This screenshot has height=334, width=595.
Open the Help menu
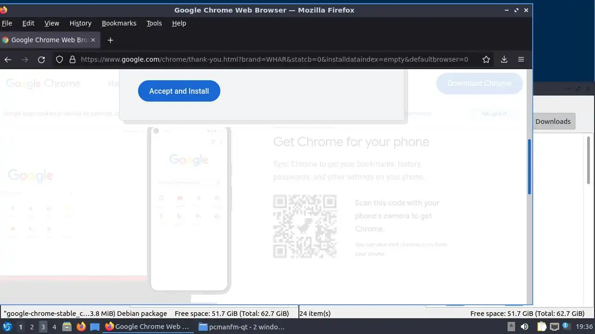pos(179,23)
